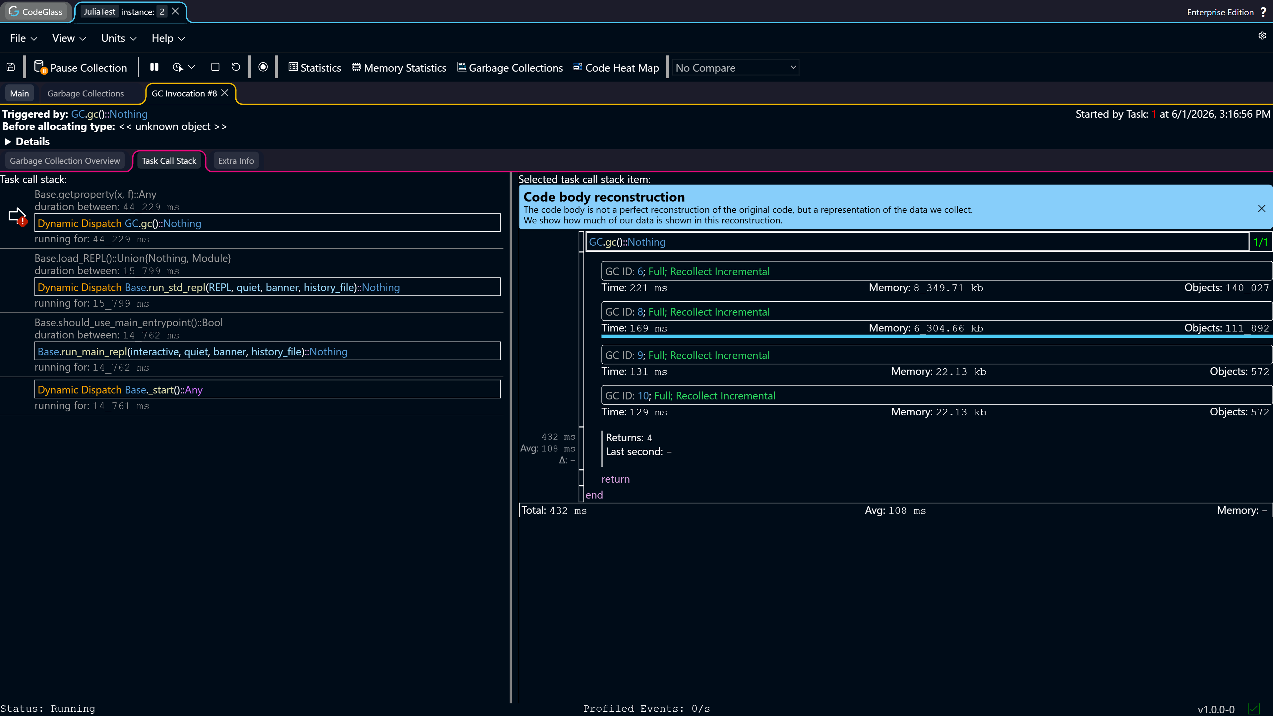Click the Enterprise Edition label

(x=1220, y=12)
